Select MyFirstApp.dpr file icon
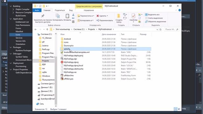Image resolution: width=203 pixels, height=114 pixels. (62, 59)
